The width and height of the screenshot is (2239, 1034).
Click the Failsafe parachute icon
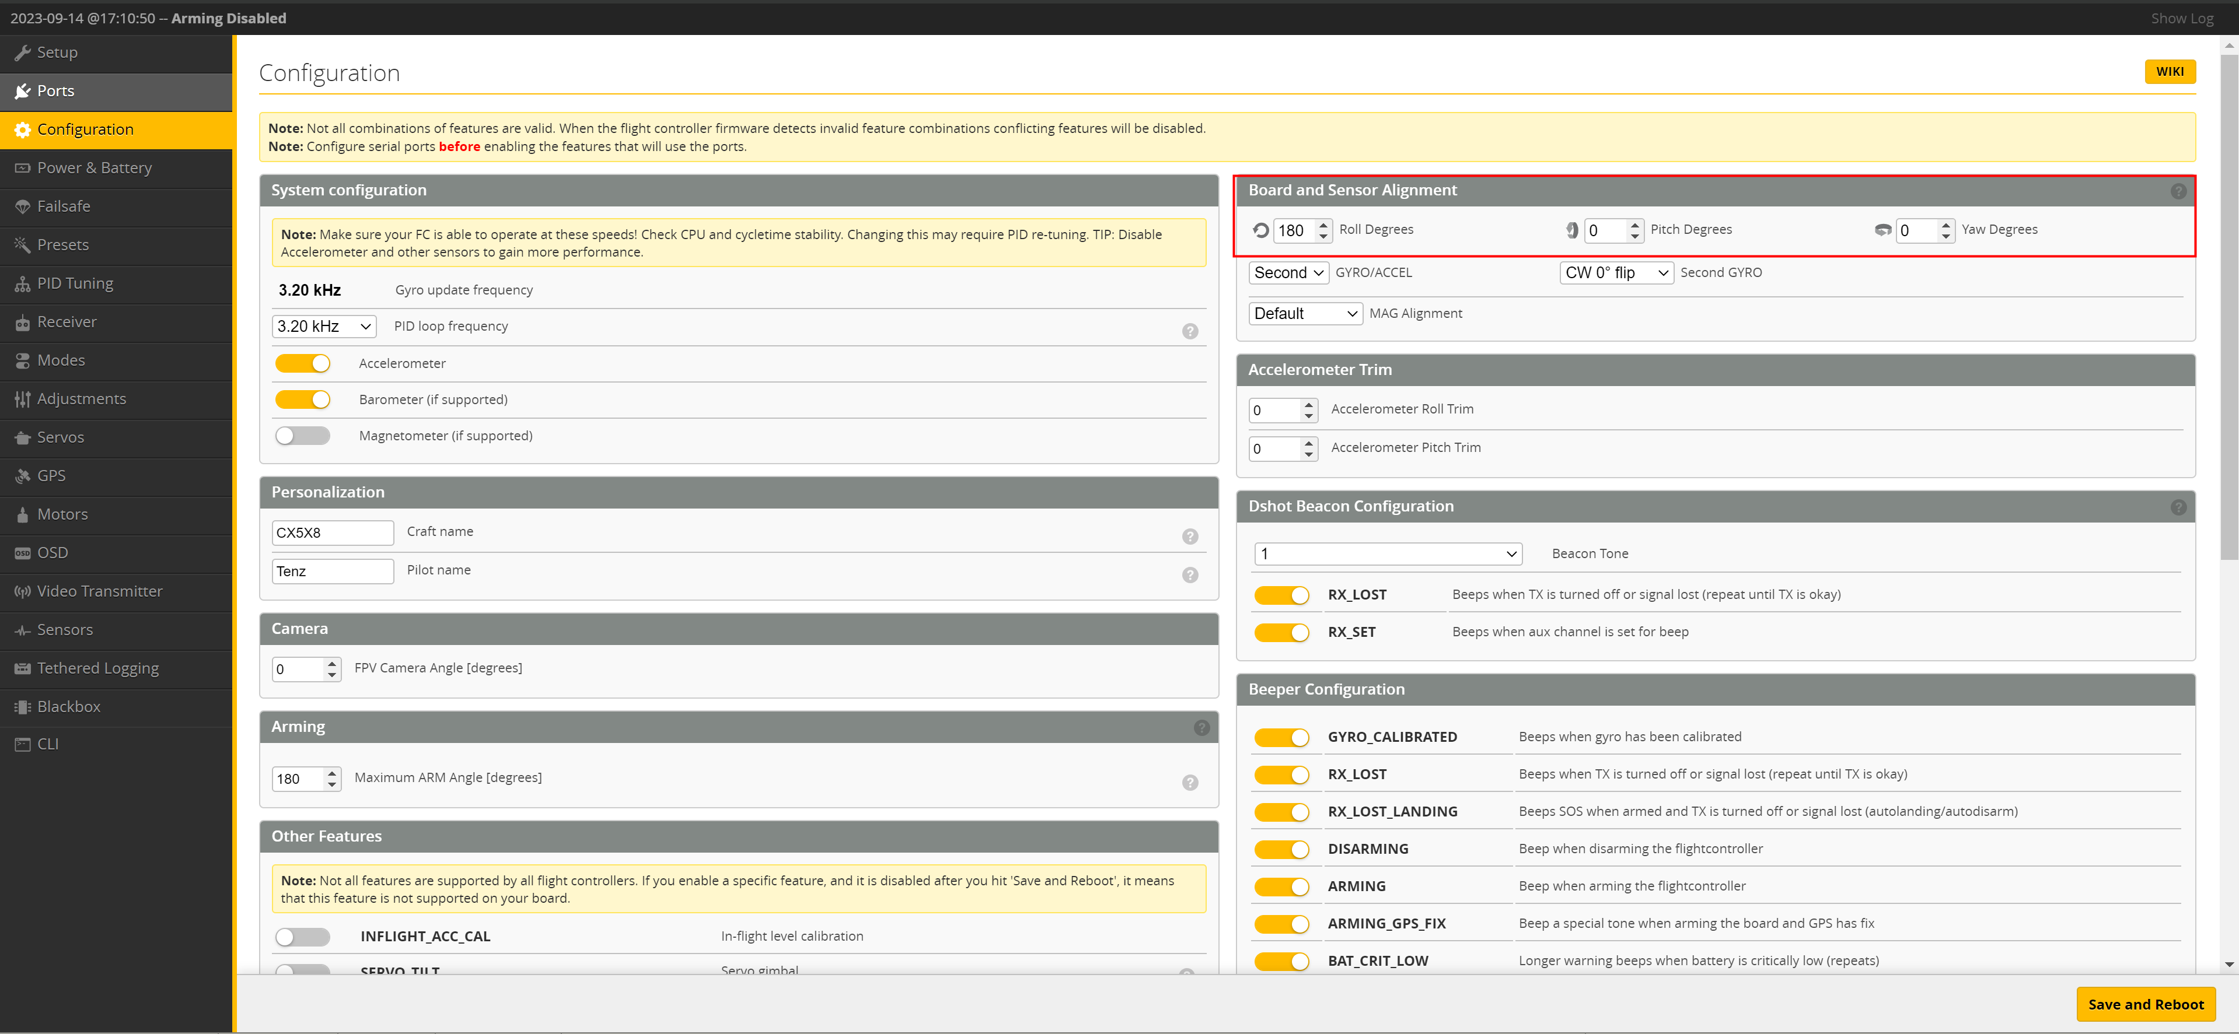pyautogui.click(x=23, y=207)
